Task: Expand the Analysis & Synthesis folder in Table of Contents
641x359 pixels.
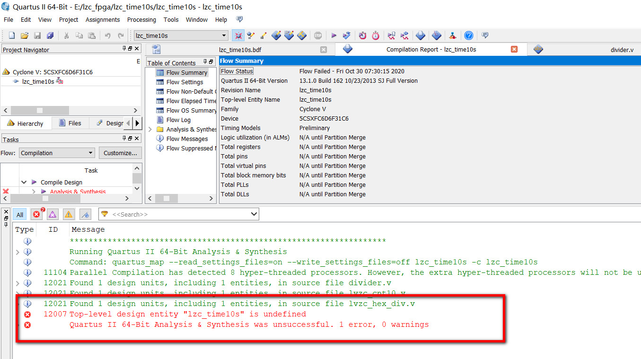Action: (150, 129)
